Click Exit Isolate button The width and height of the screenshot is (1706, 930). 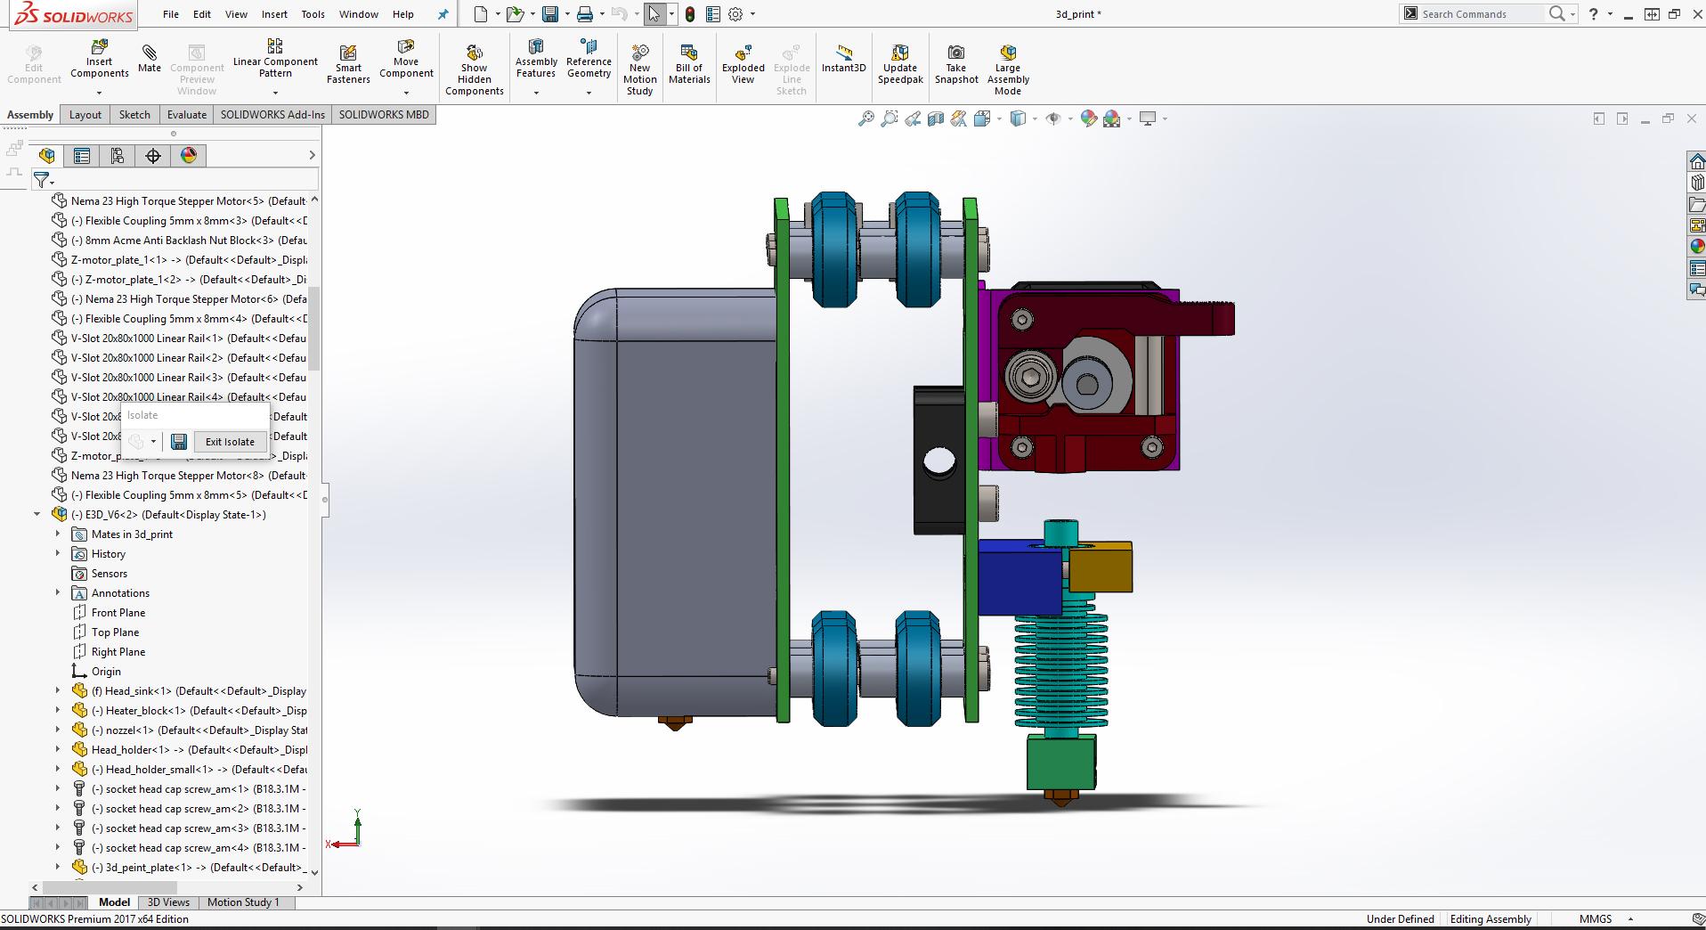click(230, 442)
